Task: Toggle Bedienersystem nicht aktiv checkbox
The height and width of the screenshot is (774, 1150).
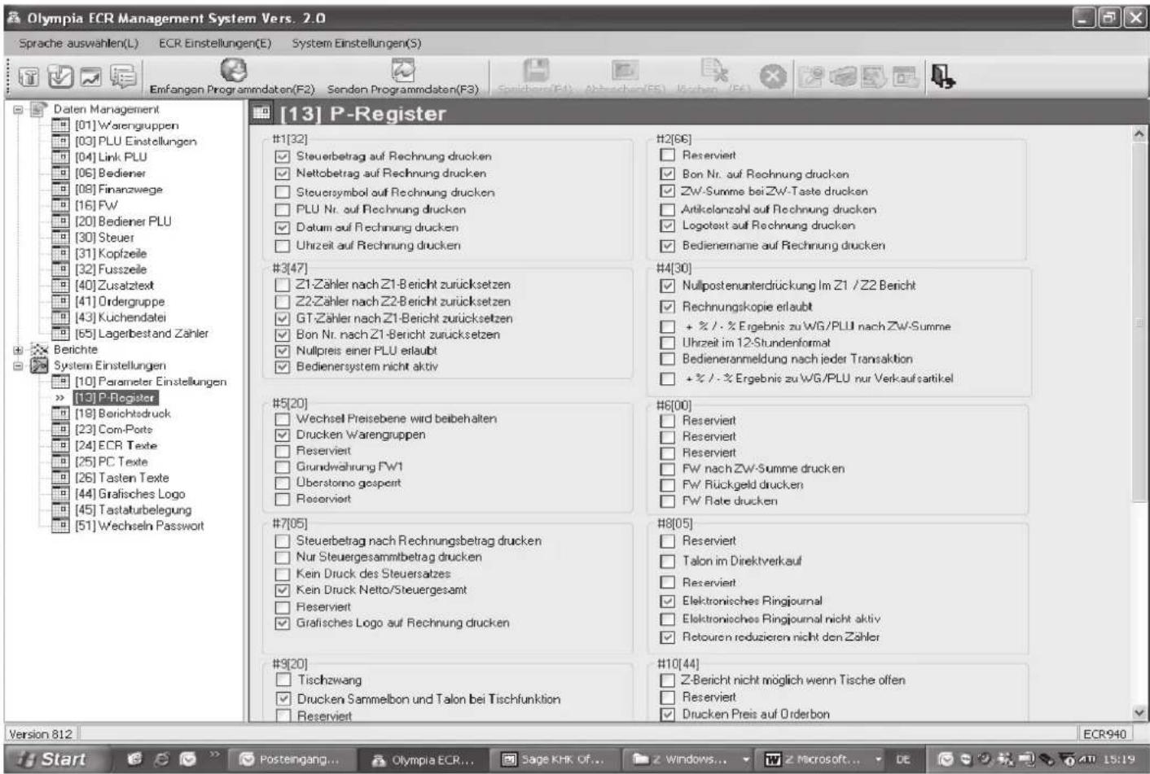Action: [283, 367]
